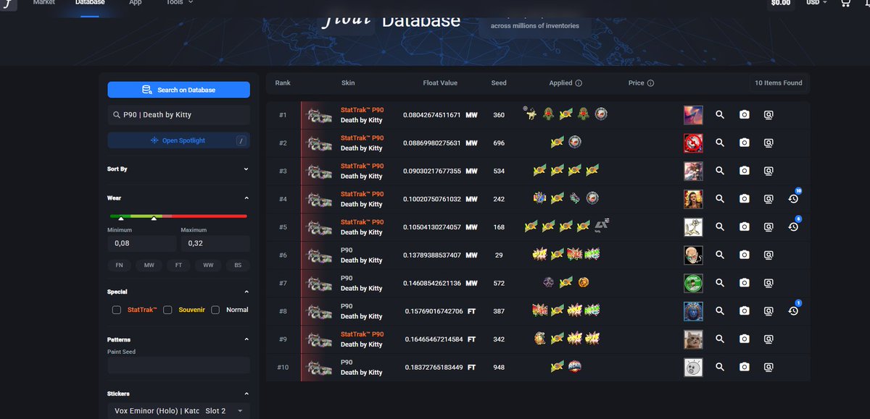Focus the Minimum wear input field
Viewport: 870px width, 419px height.
click(141, 243)
